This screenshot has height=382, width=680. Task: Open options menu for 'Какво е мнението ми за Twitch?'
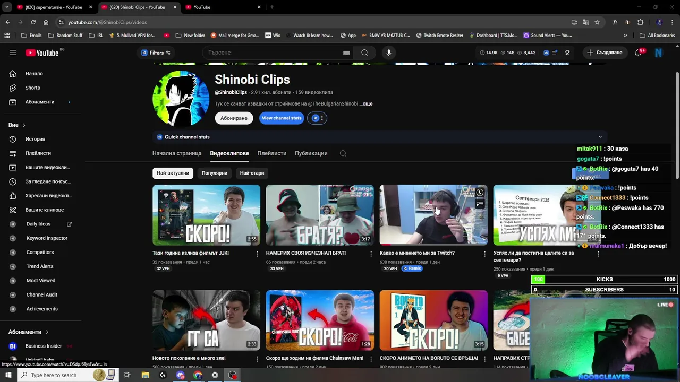click(x=484, y=254)
